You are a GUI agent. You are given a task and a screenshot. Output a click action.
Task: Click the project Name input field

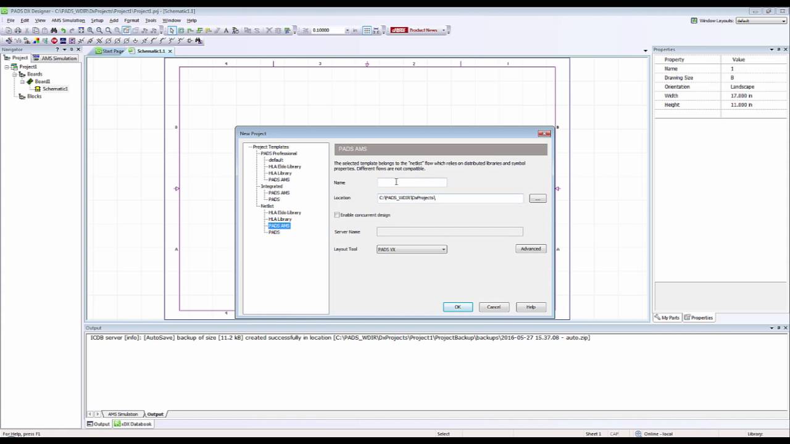(412, 183)
